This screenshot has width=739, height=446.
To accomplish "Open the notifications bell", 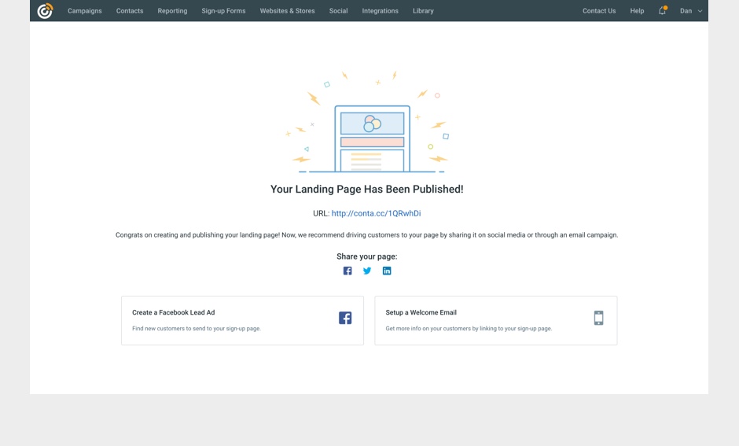I will tap(662, 11).
